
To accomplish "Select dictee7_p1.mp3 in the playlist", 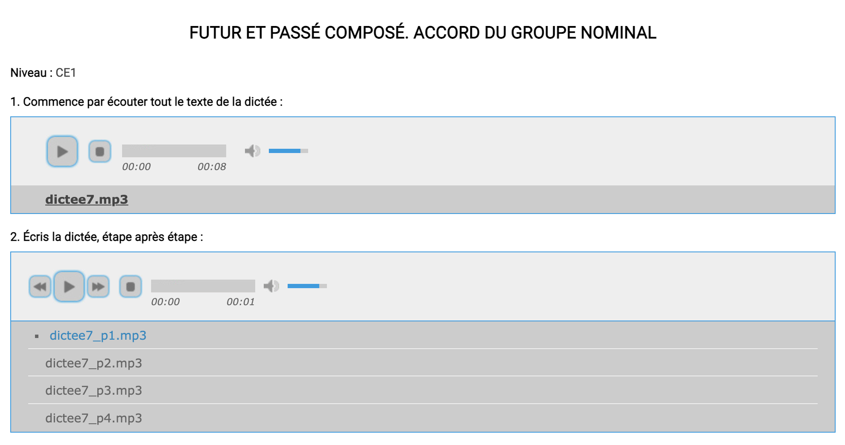I will 98,335.
